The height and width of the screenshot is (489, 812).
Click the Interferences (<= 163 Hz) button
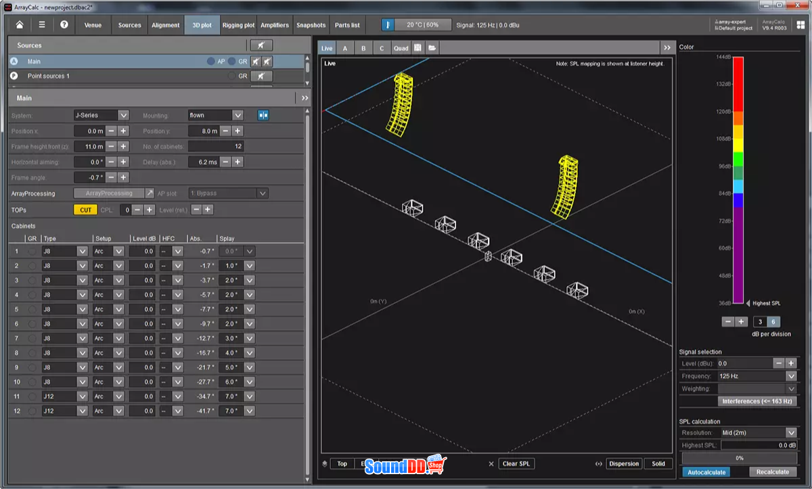click(x=757, y=402)
